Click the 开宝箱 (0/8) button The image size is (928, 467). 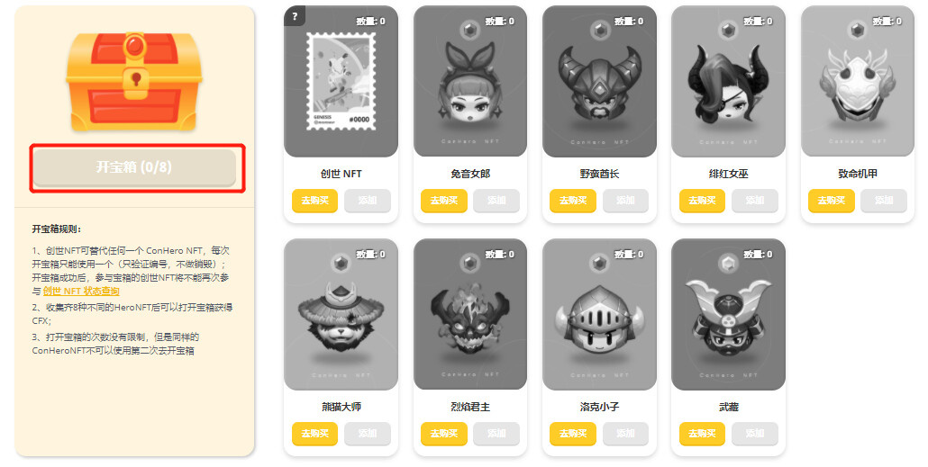(134, 167)
